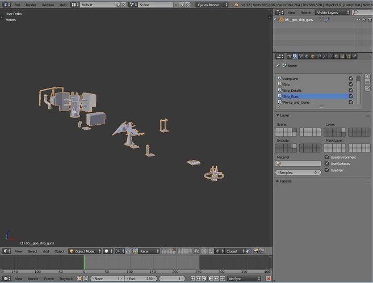The image size is (373, 283).
Task: Uncheck the Ship_Guns render layer checkbox
Action: 351,96
